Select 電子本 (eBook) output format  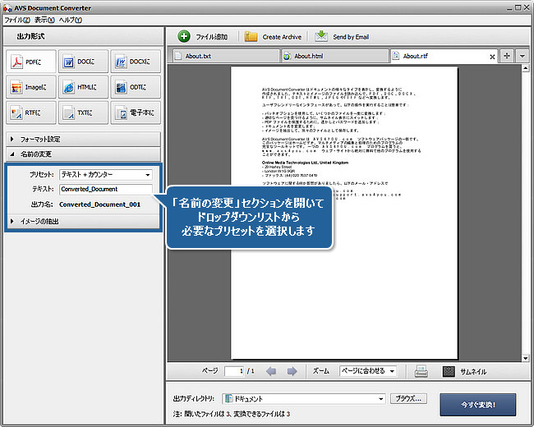pos(136,112)
